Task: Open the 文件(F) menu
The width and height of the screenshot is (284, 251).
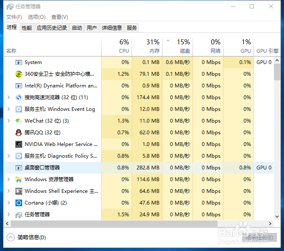Action: coord(14,17)
